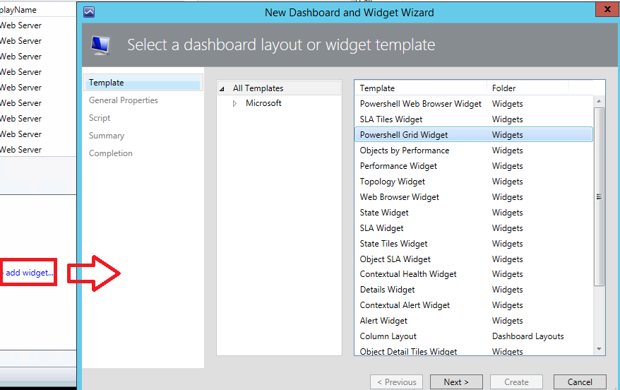Open the Template wizard step
This screenshot has width=620, height=390.
[143, 83]
